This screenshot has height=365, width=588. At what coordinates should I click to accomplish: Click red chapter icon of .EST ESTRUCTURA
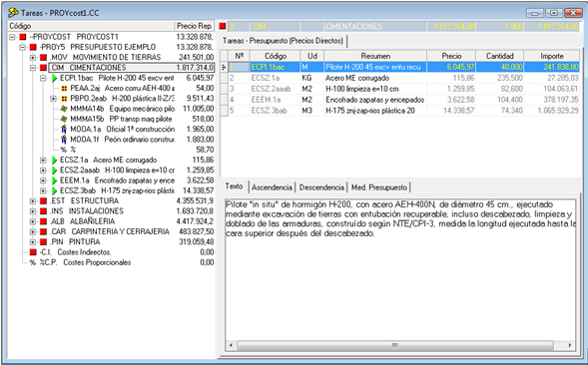[44, 200]
